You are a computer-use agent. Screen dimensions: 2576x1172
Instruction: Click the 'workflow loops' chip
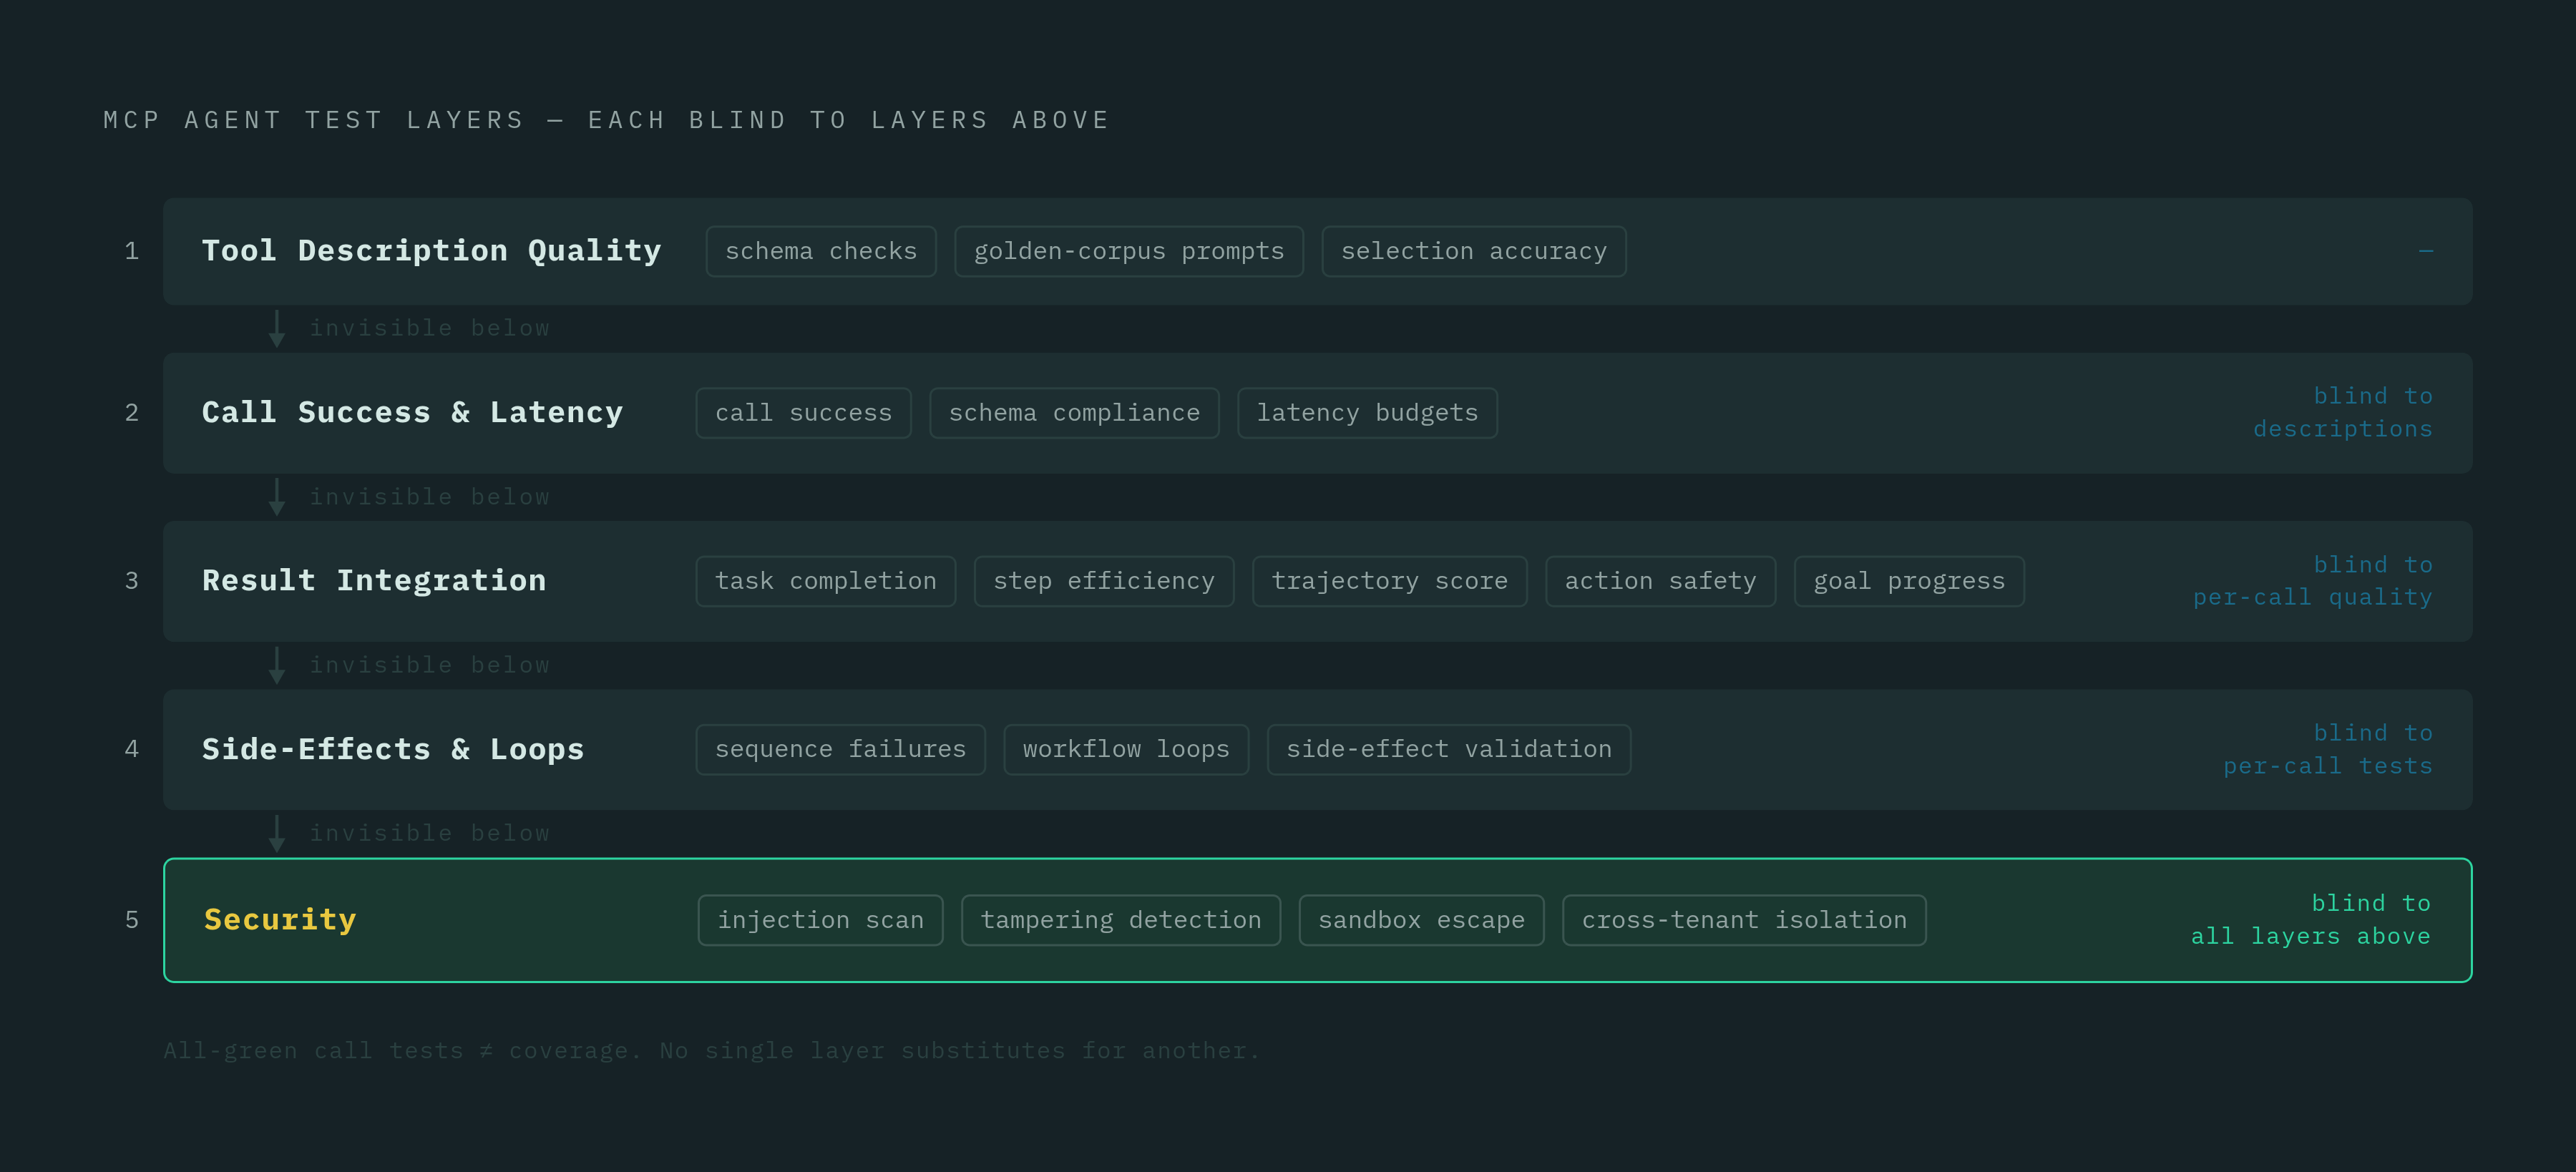click(x=1126, y=749)
